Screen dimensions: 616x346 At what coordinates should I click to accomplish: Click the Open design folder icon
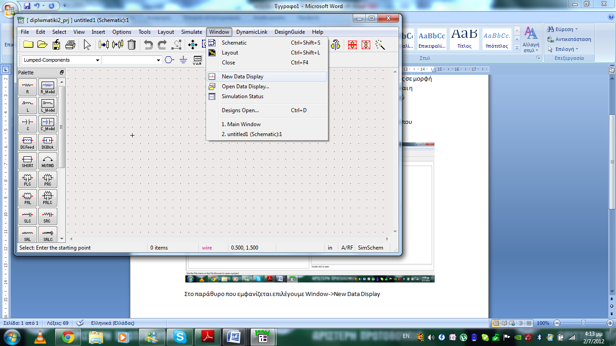coord(42,45)
